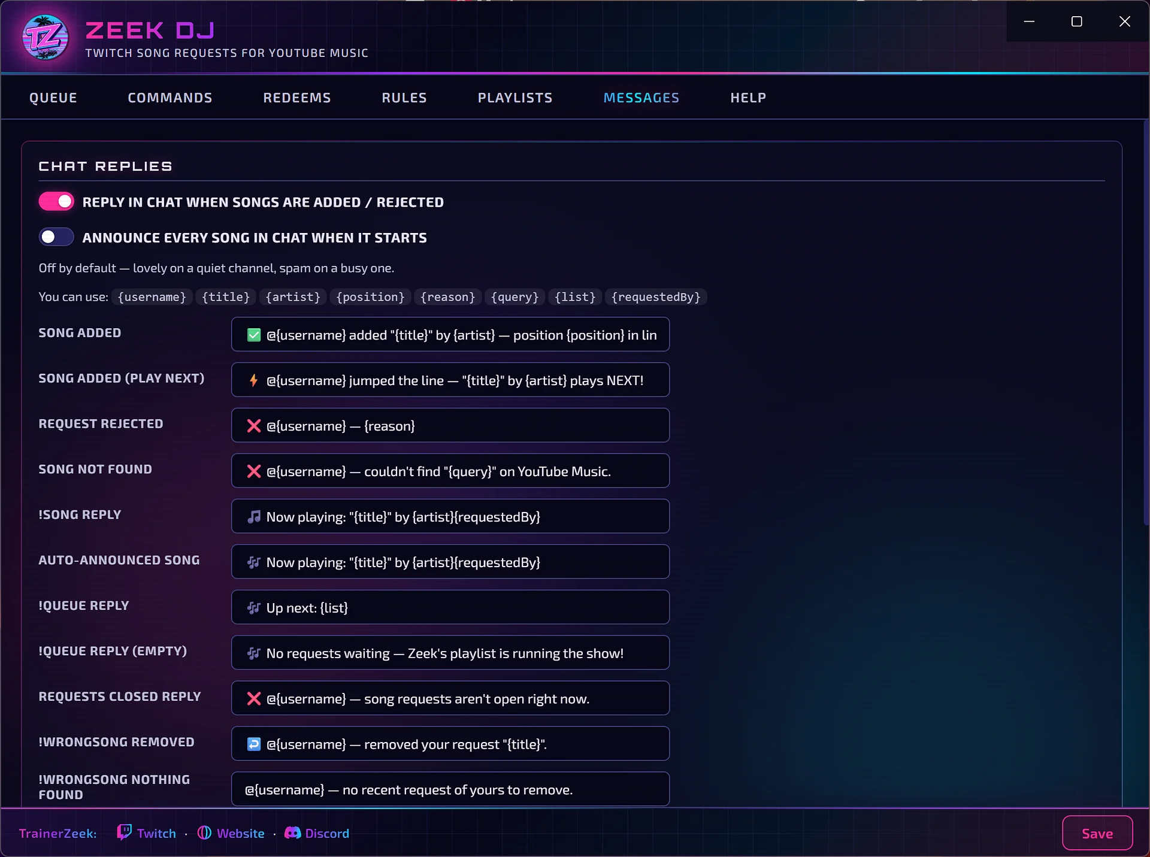Minimize the Zeek DJ window
Screen dimensions: 1150x857
(x=1029, y=22)
